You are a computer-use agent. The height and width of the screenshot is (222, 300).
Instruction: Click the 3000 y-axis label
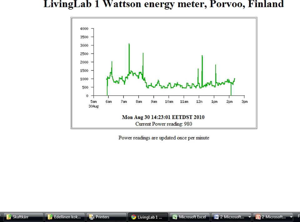pos(84,45)
